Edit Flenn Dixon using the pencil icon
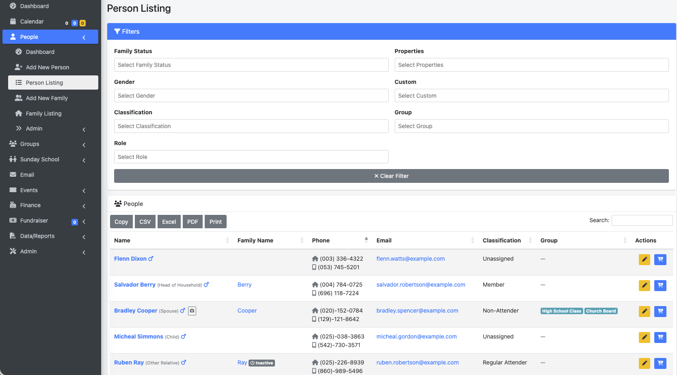677x375 pixels. click(x=645, y=259)
